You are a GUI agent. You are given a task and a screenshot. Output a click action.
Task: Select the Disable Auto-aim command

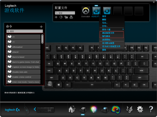pyautogui.click(x=23, y=72)
